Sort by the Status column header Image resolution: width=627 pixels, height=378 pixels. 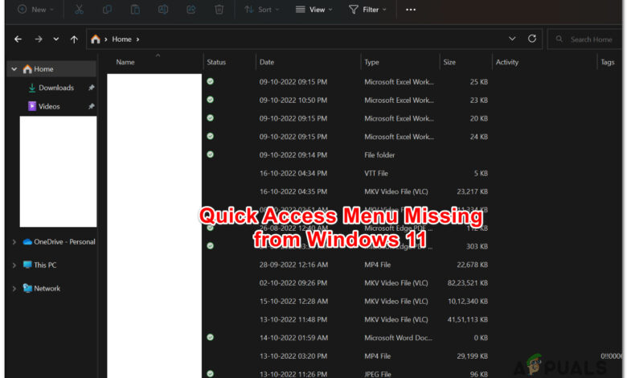pos(216,62)
